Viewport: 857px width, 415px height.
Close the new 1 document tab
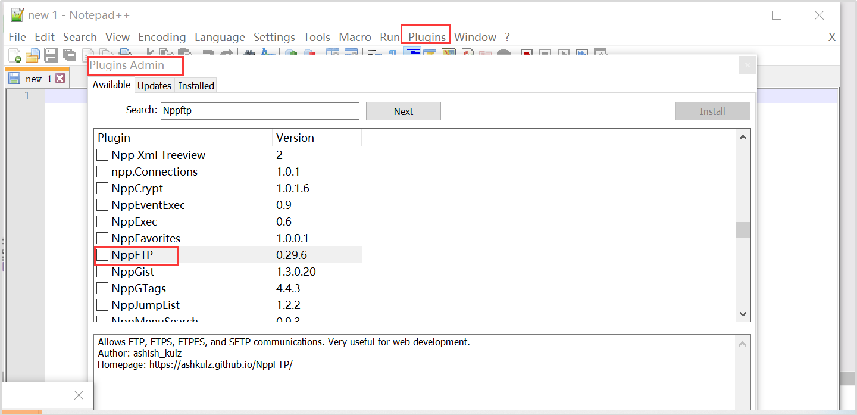coord(60,79)
